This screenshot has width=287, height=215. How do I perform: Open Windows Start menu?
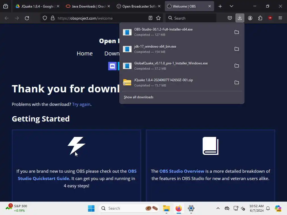91,208
